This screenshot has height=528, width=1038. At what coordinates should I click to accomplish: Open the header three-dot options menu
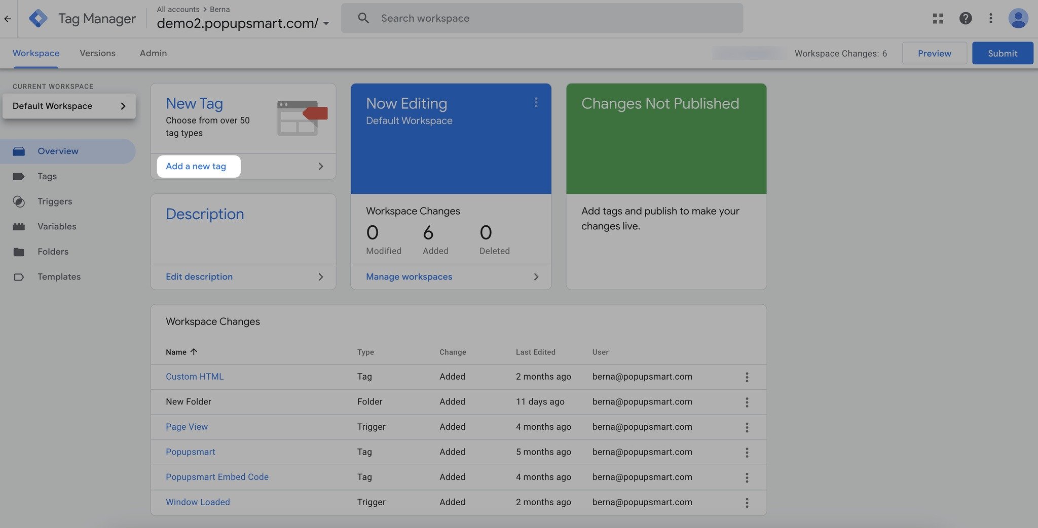click(990, 19)
